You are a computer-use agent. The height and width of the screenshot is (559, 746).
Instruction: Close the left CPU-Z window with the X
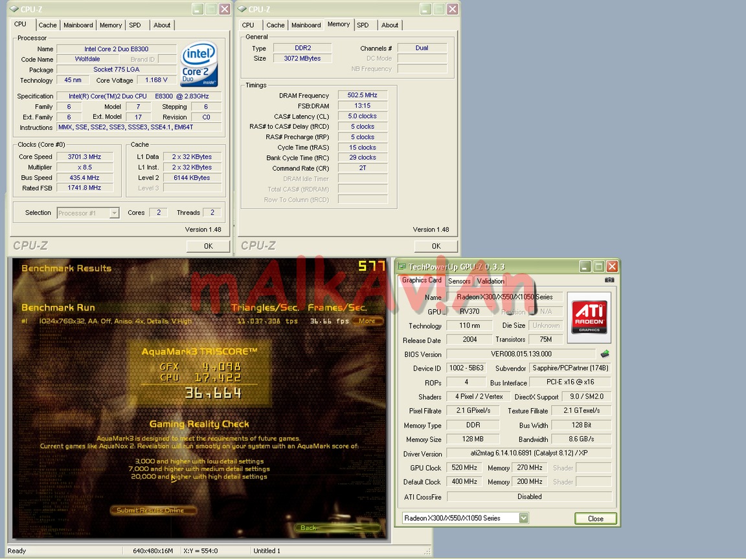[x=225, y=9]
